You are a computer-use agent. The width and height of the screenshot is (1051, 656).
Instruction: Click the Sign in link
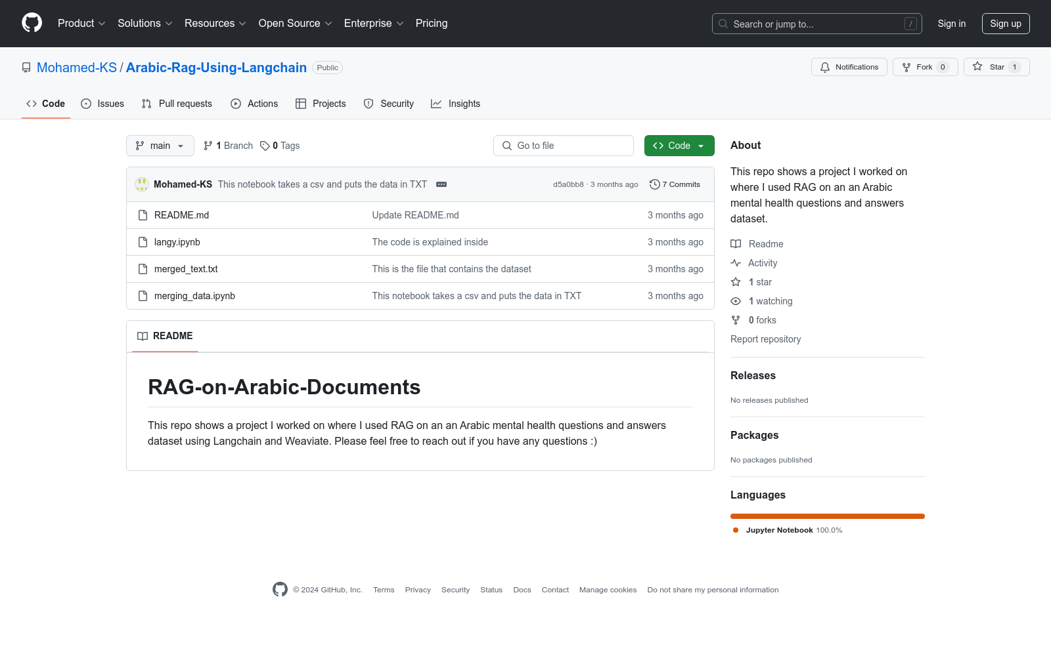click(952, 24)
